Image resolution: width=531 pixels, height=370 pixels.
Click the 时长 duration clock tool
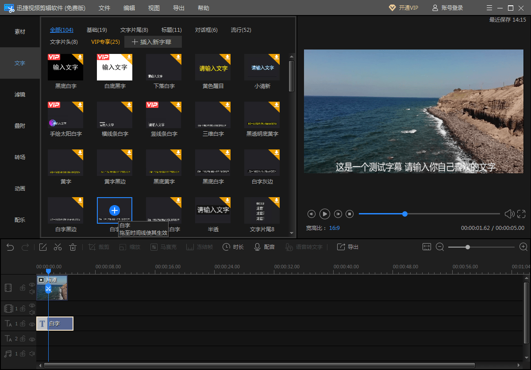233,247
